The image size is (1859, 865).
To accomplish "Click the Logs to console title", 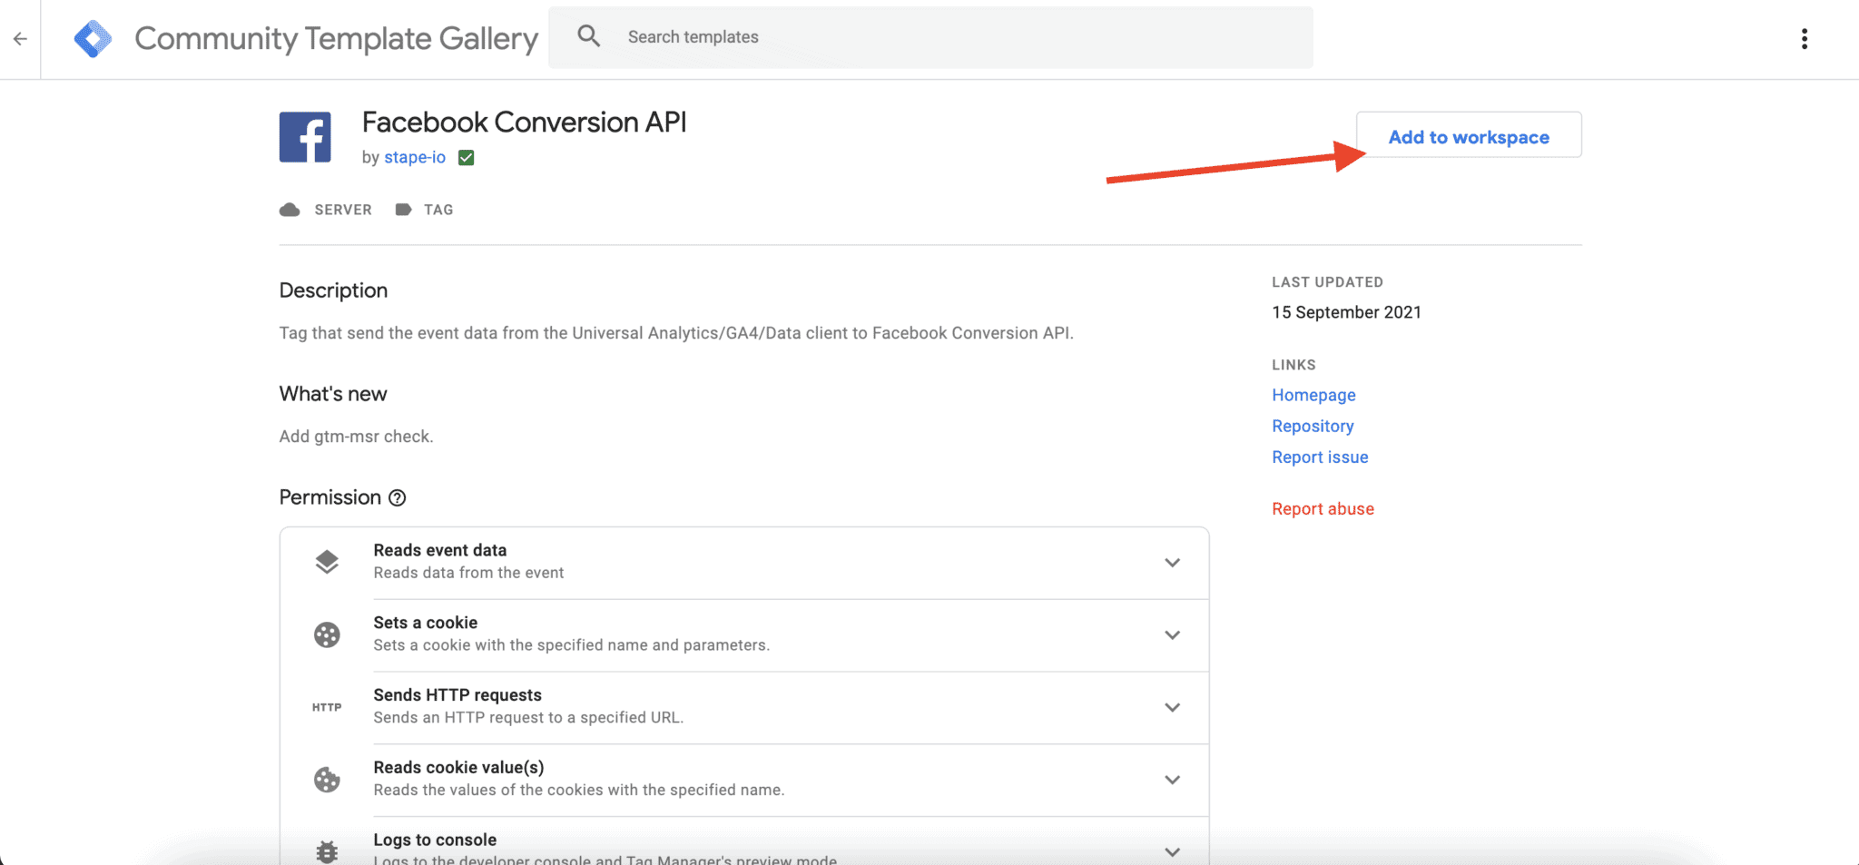I will tap(435, 840).
